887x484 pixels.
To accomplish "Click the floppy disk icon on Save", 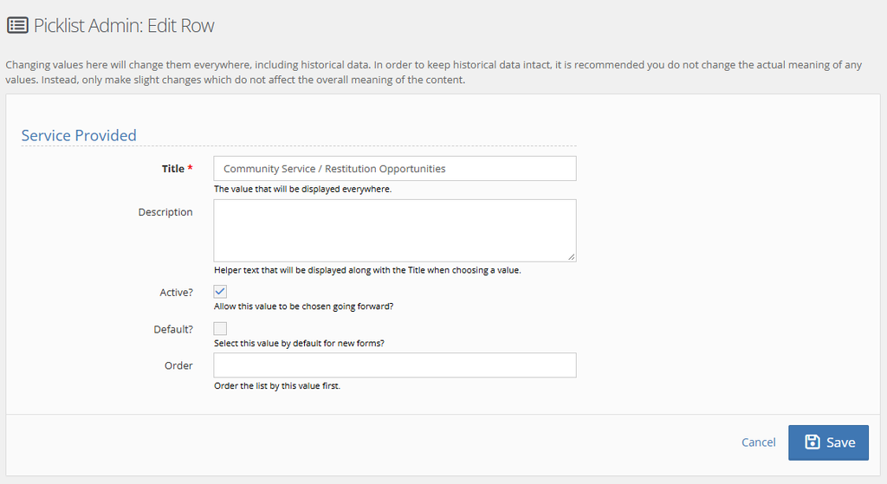I will (x=813, y=442).
